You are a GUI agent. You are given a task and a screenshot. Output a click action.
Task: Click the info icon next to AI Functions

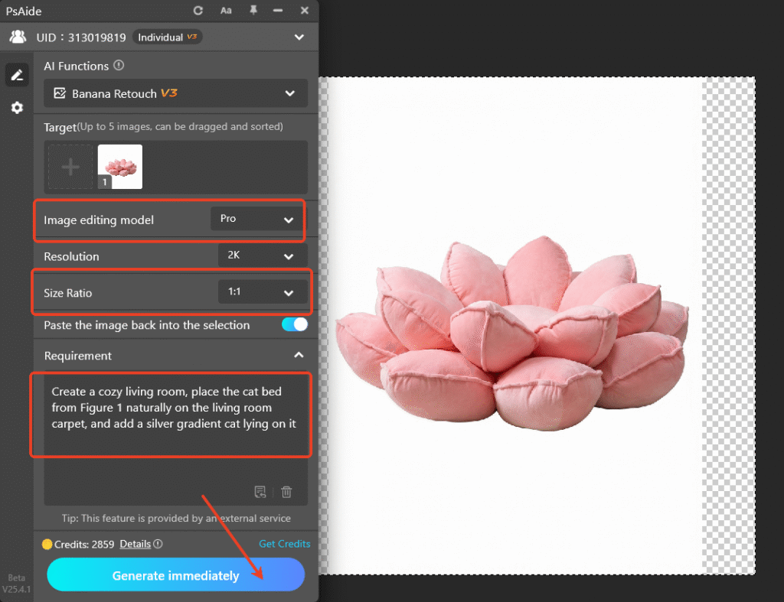[x=120, y=66]
